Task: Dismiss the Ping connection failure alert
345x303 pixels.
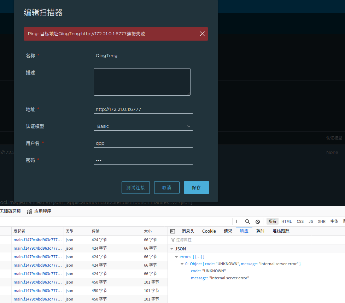Action: (x=202, y=34)
